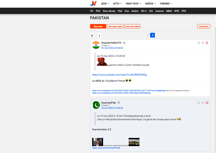Click the Actualiser button
Viewport: 216px width, 153px height.
click(204, 26)
